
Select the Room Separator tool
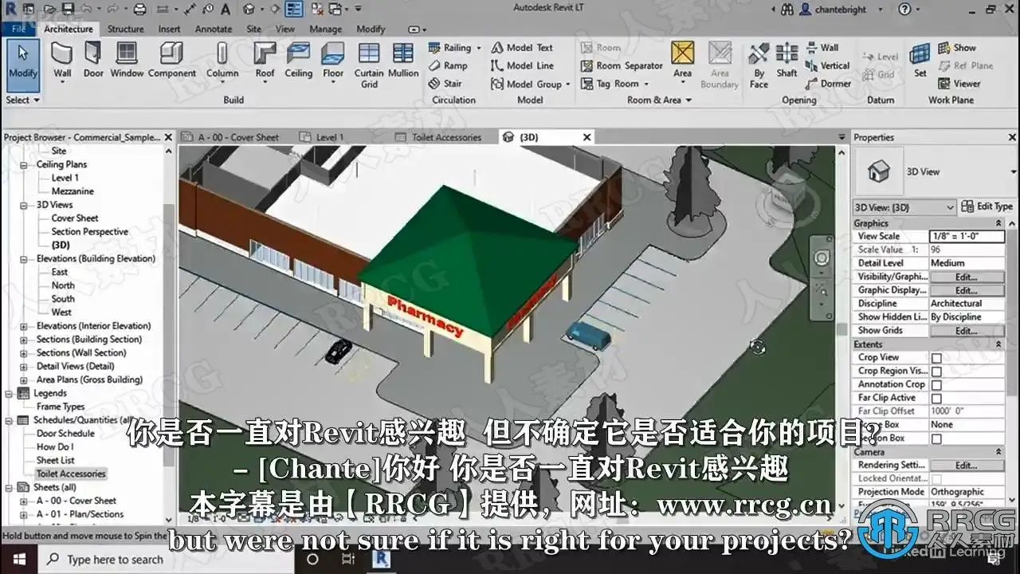pos(622,66)
